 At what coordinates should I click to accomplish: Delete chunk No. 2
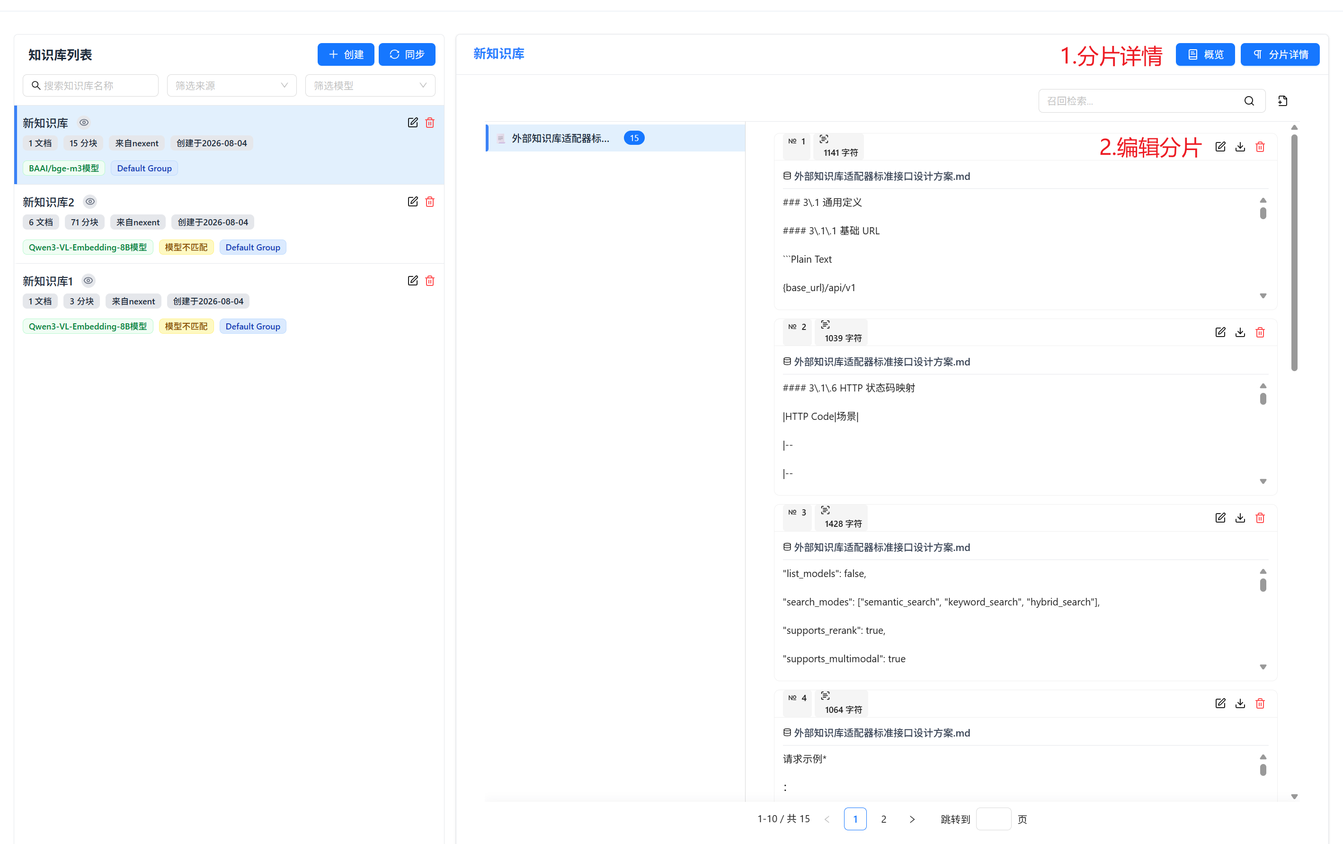tap(1260, 332)
